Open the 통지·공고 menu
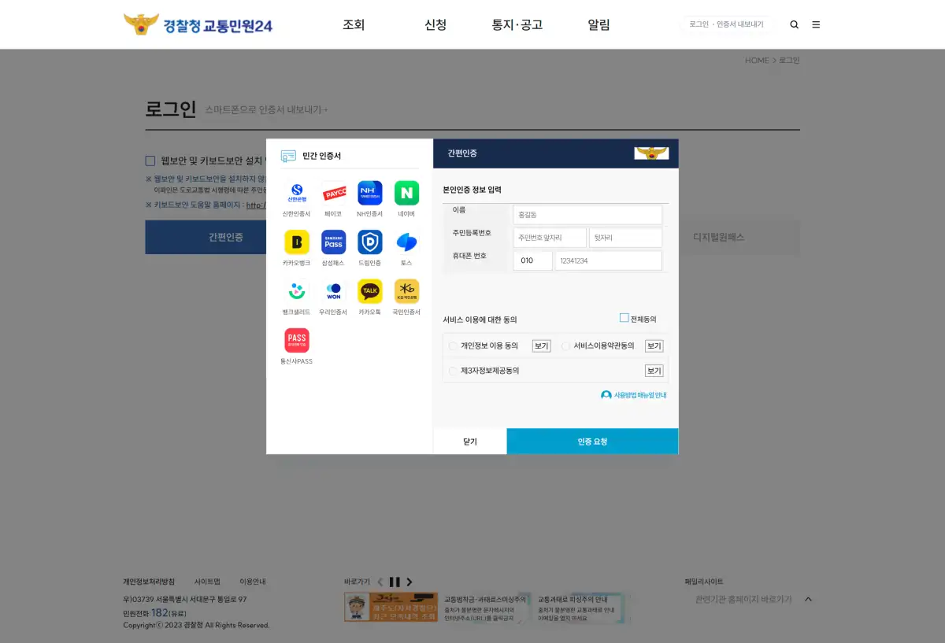 pyautogui.click(x=517, y=24)
